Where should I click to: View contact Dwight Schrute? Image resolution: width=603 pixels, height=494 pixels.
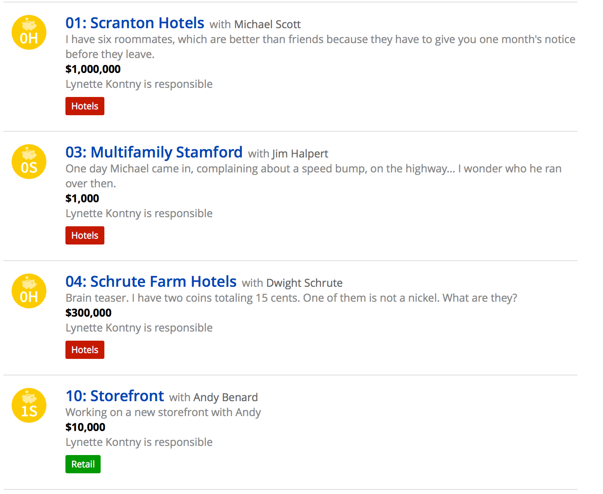[x=304, y=283]
